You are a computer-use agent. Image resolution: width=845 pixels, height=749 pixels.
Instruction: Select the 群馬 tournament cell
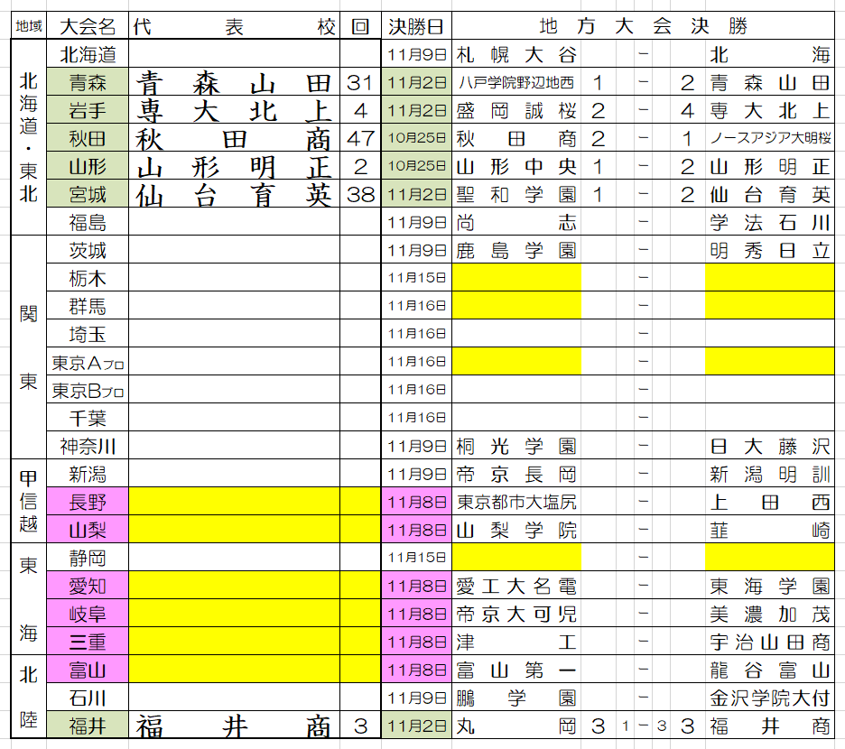coord(88,306)
